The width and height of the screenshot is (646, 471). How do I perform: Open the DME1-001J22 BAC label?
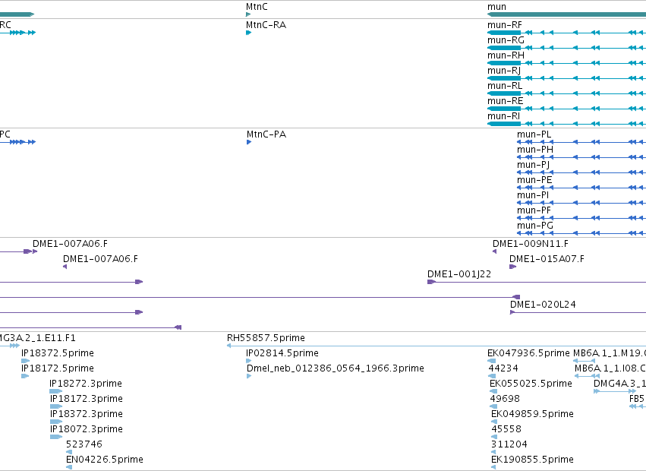click(x=459, y=275)
